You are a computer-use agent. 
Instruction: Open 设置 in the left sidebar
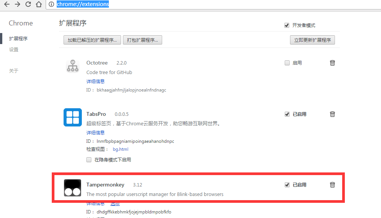[14, 49]
